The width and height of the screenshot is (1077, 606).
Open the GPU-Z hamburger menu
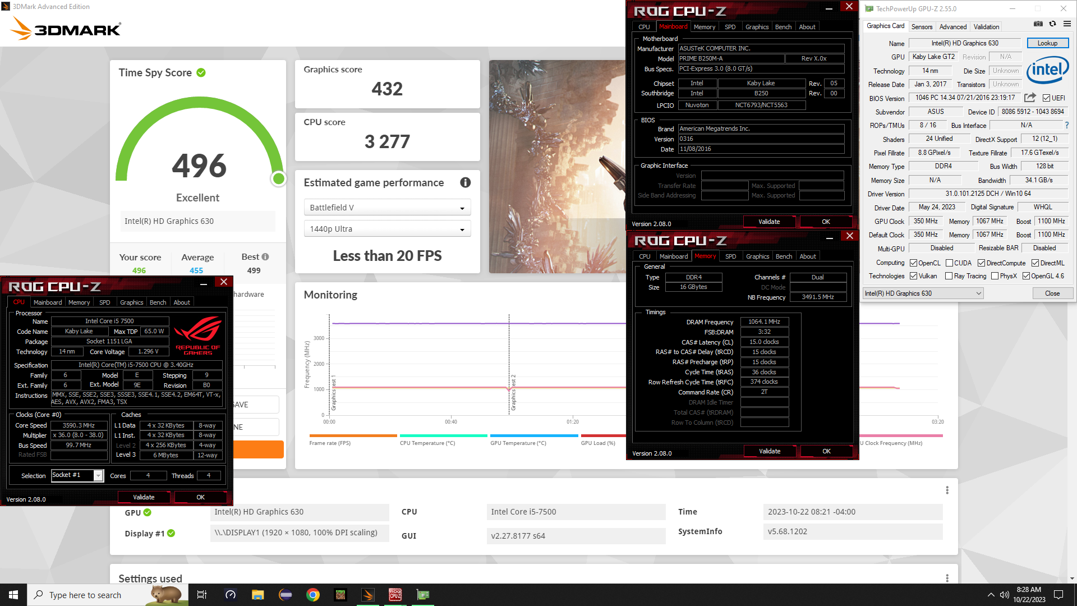click(1067, 24)
